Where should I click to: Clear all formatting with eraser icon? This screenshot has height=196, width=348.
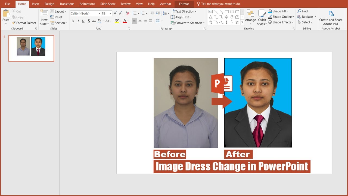[x=128, y=13]
